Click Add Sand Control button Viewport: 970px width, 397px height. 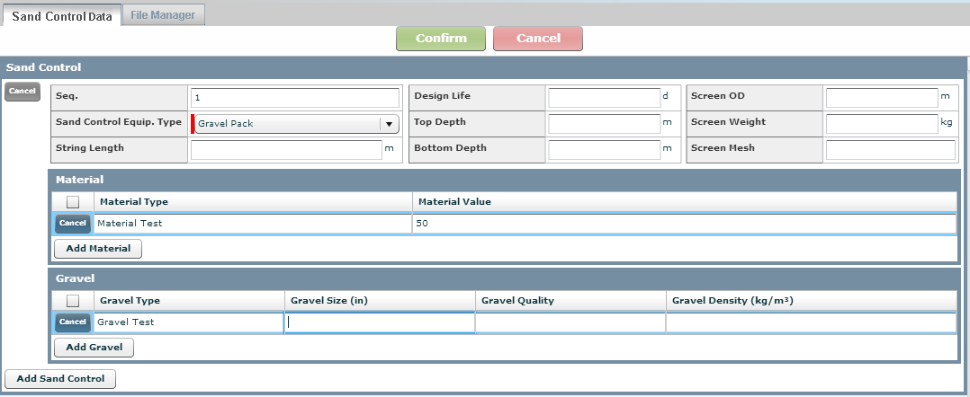coord(60,379)
